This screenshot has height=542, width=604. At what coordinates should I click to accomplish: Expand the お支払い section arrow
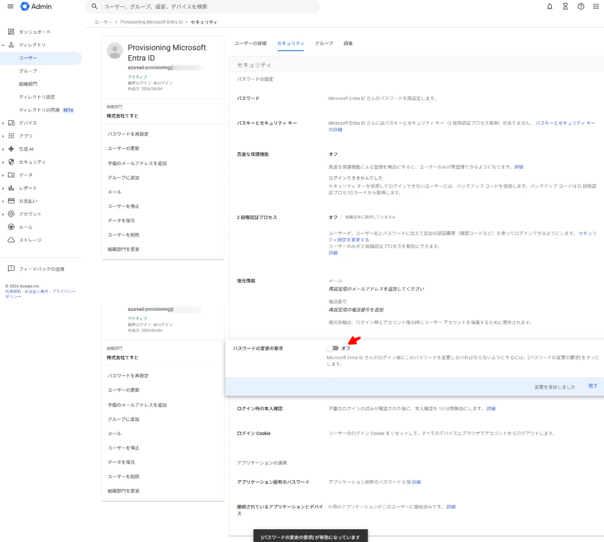(3, 201)
